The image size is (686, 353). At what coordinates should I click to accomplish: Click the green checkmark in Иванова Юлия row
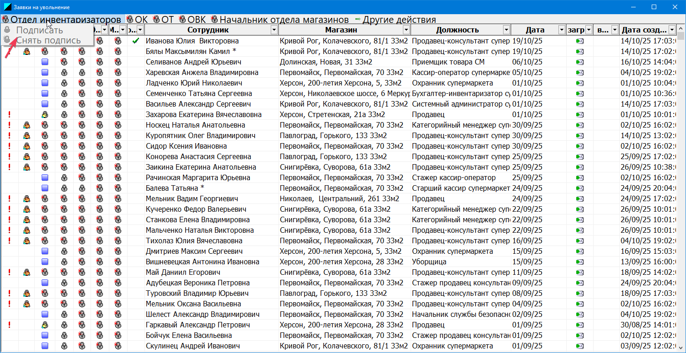click(135, 41)
